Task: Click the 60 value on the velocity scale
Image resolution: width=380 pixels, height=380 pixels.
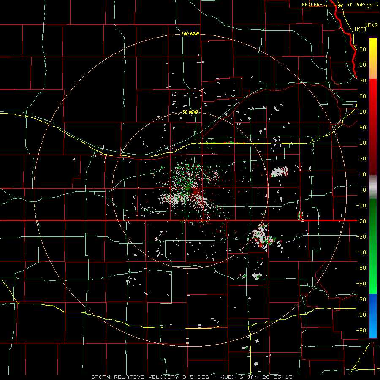Action: click(363, 96)
